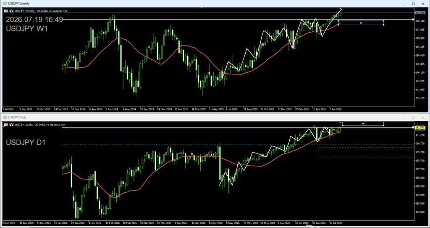The image size is (430, 228).
Task: Toggle One Click Trading icon on Daily chart
Action: (x=11, y=125)
